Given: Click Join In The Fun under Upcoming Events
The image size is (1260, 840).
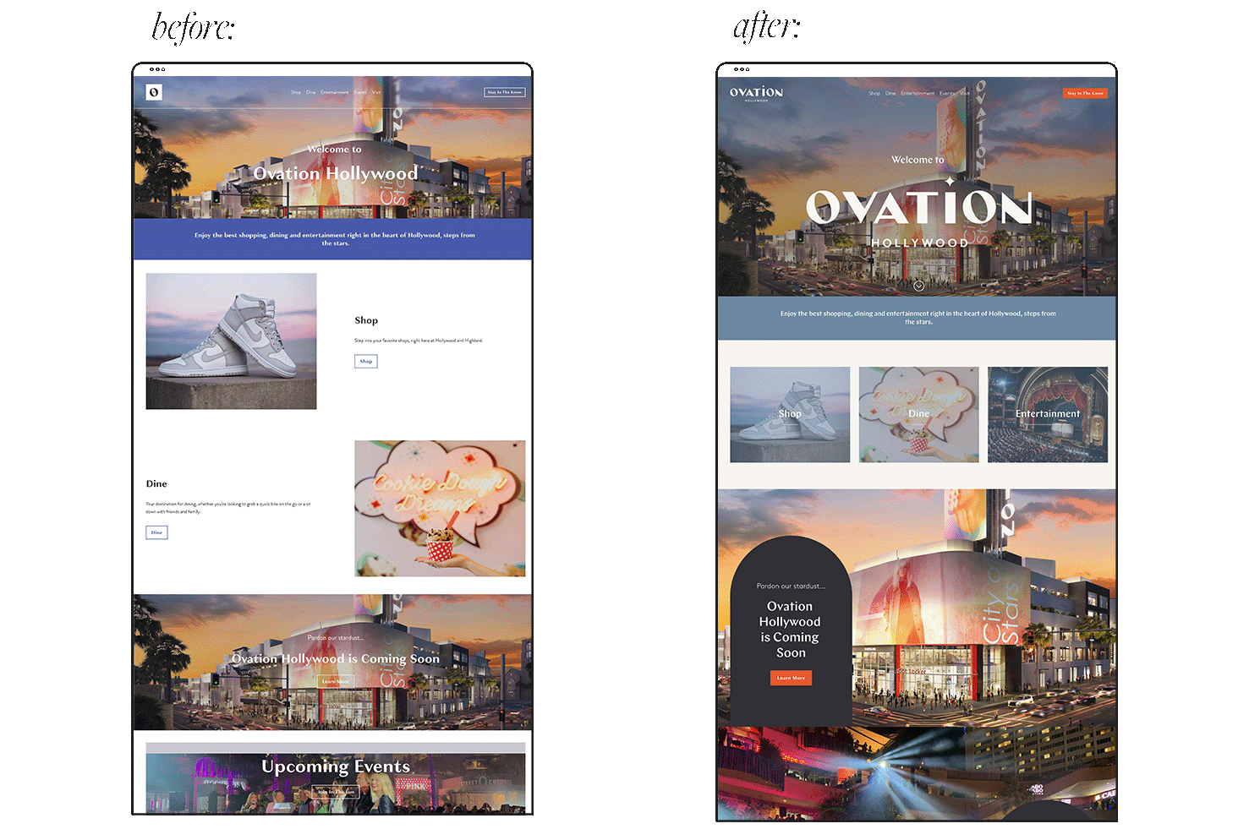Looking at the screenshot, I should 335,792.
